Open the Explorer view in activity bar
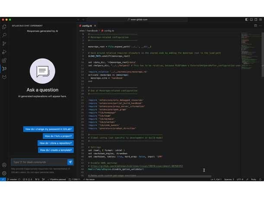Viewport: 264px width, 198px height. coord(4,27)
